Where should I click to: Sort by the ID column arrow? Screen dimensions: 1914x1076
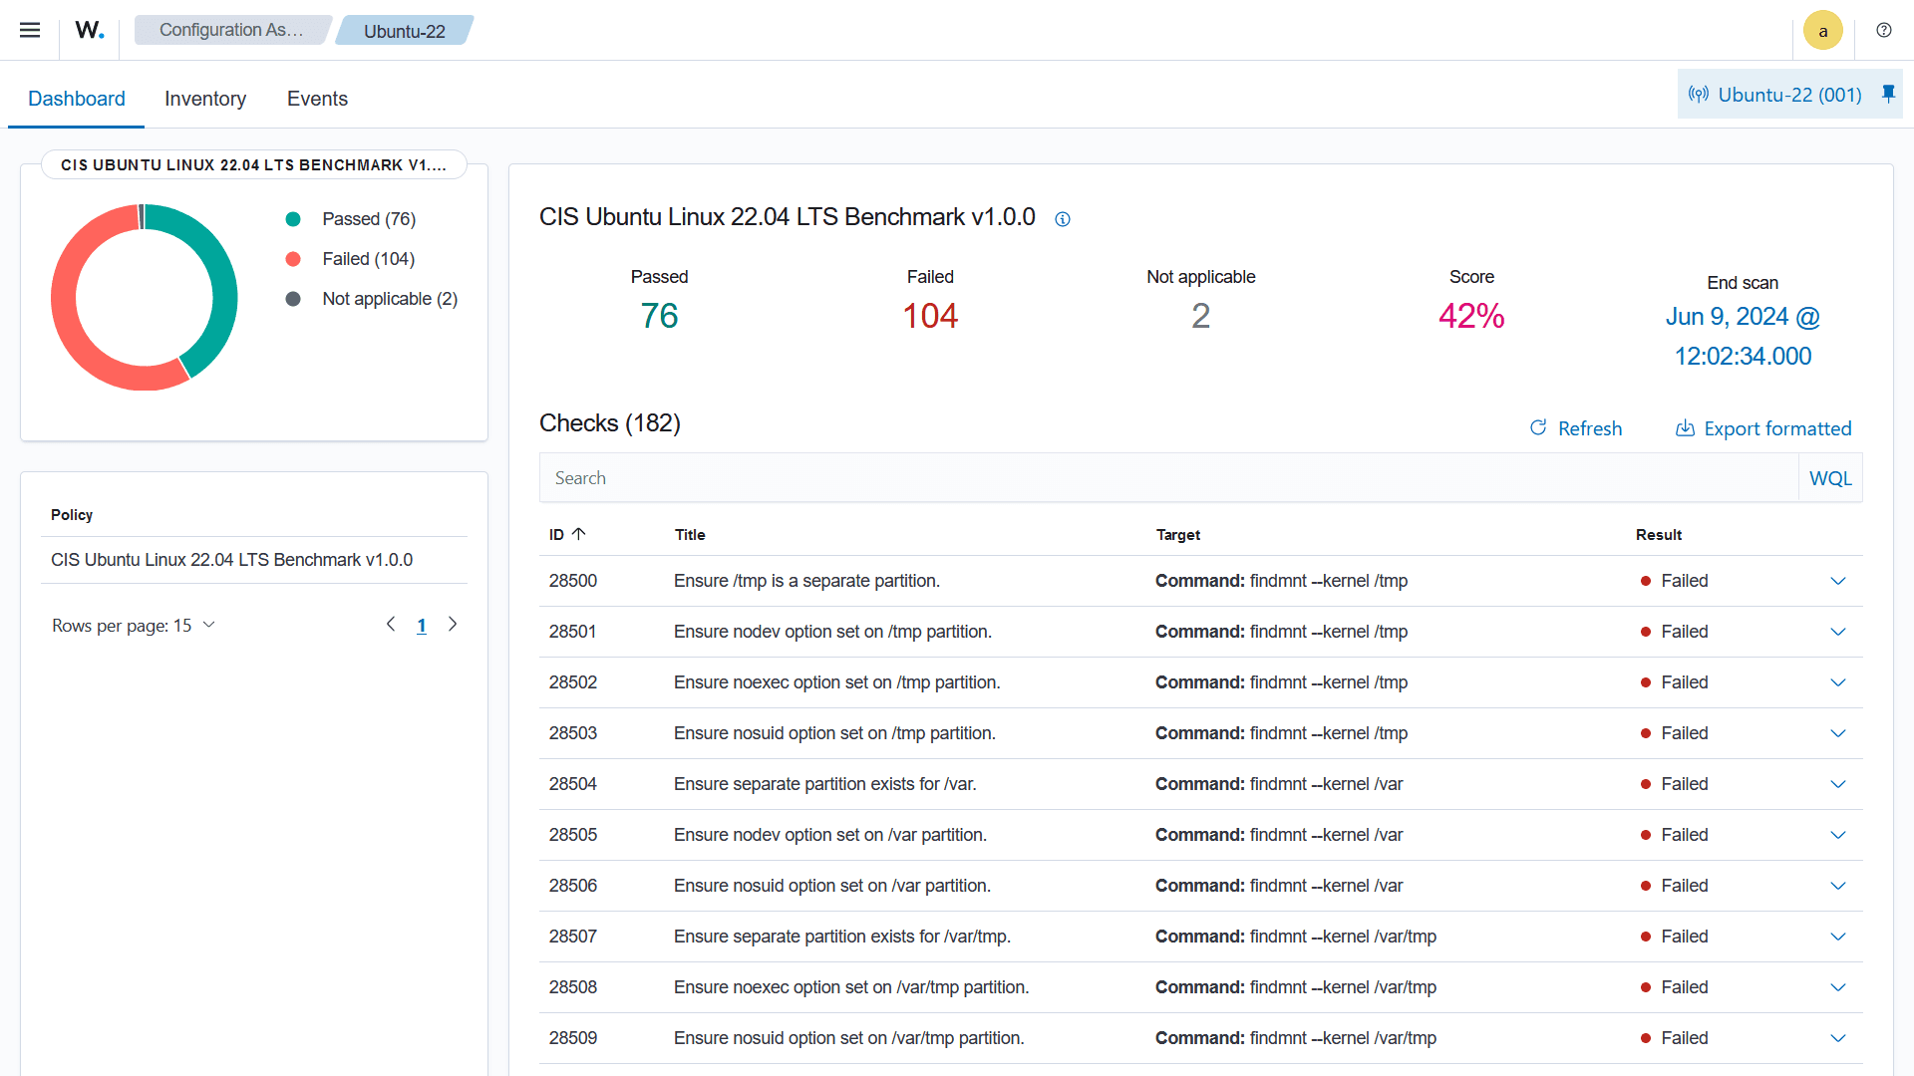579,534
